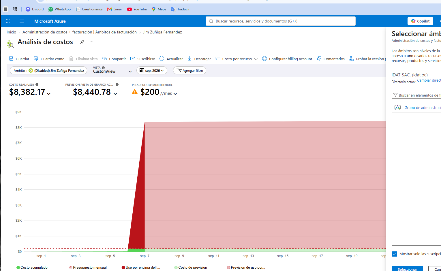441x271 pixels.
Task: Focus the Buscar recursos search box
Action: pos(280,21)
